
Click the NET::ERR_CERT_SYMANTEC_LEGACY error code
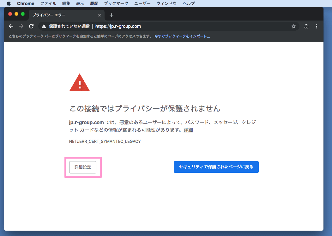pos(105,141)
